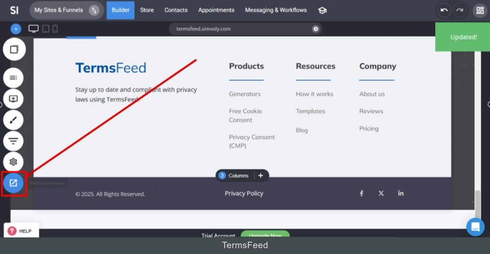Click the Generators footer link

(x=245, y=94)
